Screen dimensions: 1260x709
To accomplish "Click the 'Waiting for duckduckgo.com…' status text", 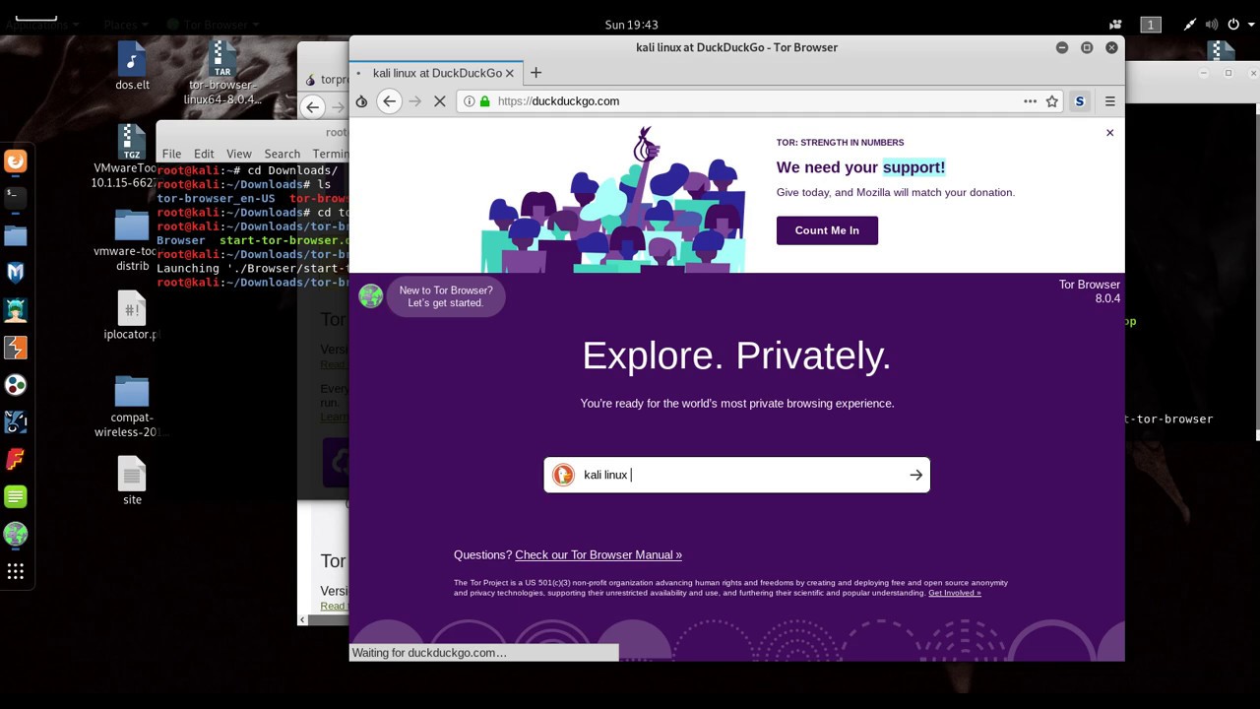I will 429,653.
